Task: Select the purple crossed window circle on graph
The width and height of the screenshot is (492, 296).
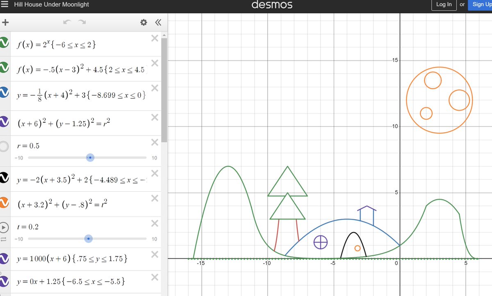Action: click(321, 242)
